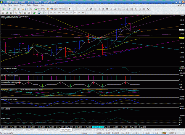This screenshot has width=185, height=135.
Task: Toggle the Market Watch window icon
Action: (x=15, y=9)
